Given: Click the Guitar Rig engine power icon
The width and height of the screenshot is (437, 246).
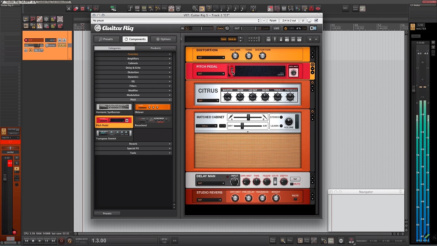Looking at the screenshot, I should tap(285, 28).
